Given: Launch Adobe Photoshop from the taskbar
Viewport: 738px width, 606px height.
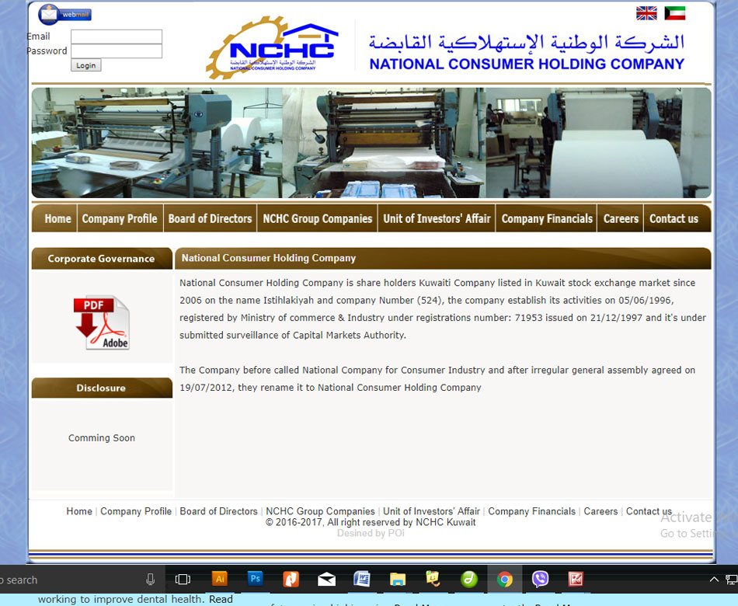Looking at the screenshot, I should [255, 579].
